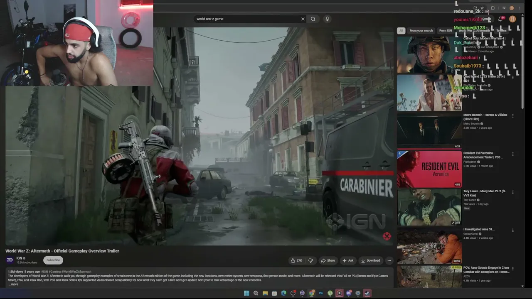Open the #WorldWarZAftermath hashtag
This screenshot has width=532, height=299.
(x=76, y=272)
